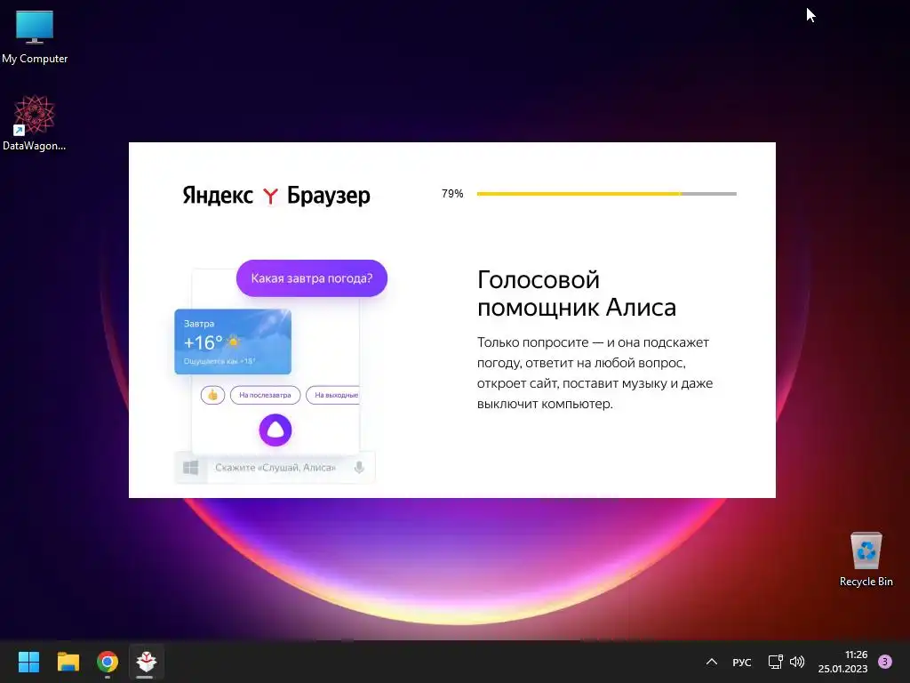The width and height of the screenshot is (910, 683).
Task: Click the paragraph starting 'Только попросите'
Action: 595,373
